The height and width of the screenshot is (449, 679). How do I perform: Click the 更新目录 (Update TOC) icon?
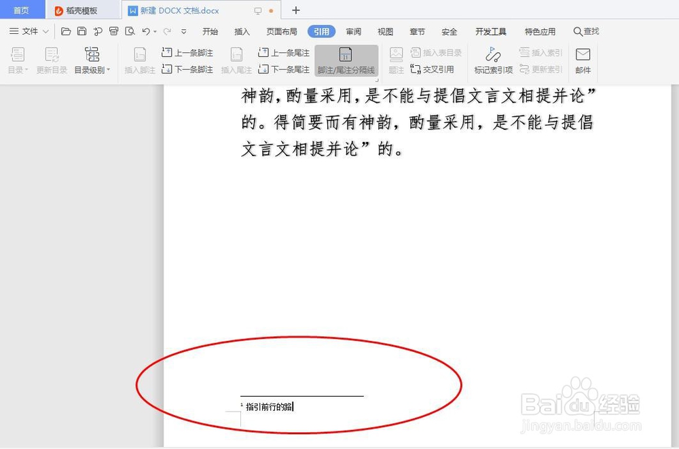click(51, 58)
